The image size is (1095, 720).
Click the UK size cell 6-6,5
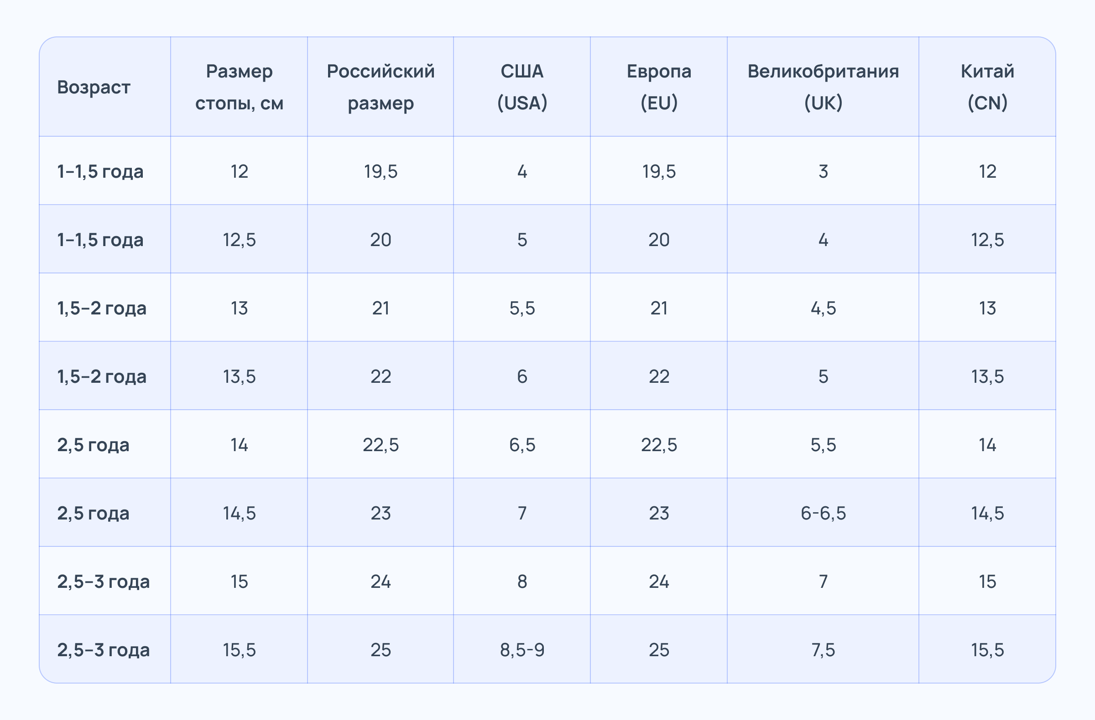[x=823, y=513]
